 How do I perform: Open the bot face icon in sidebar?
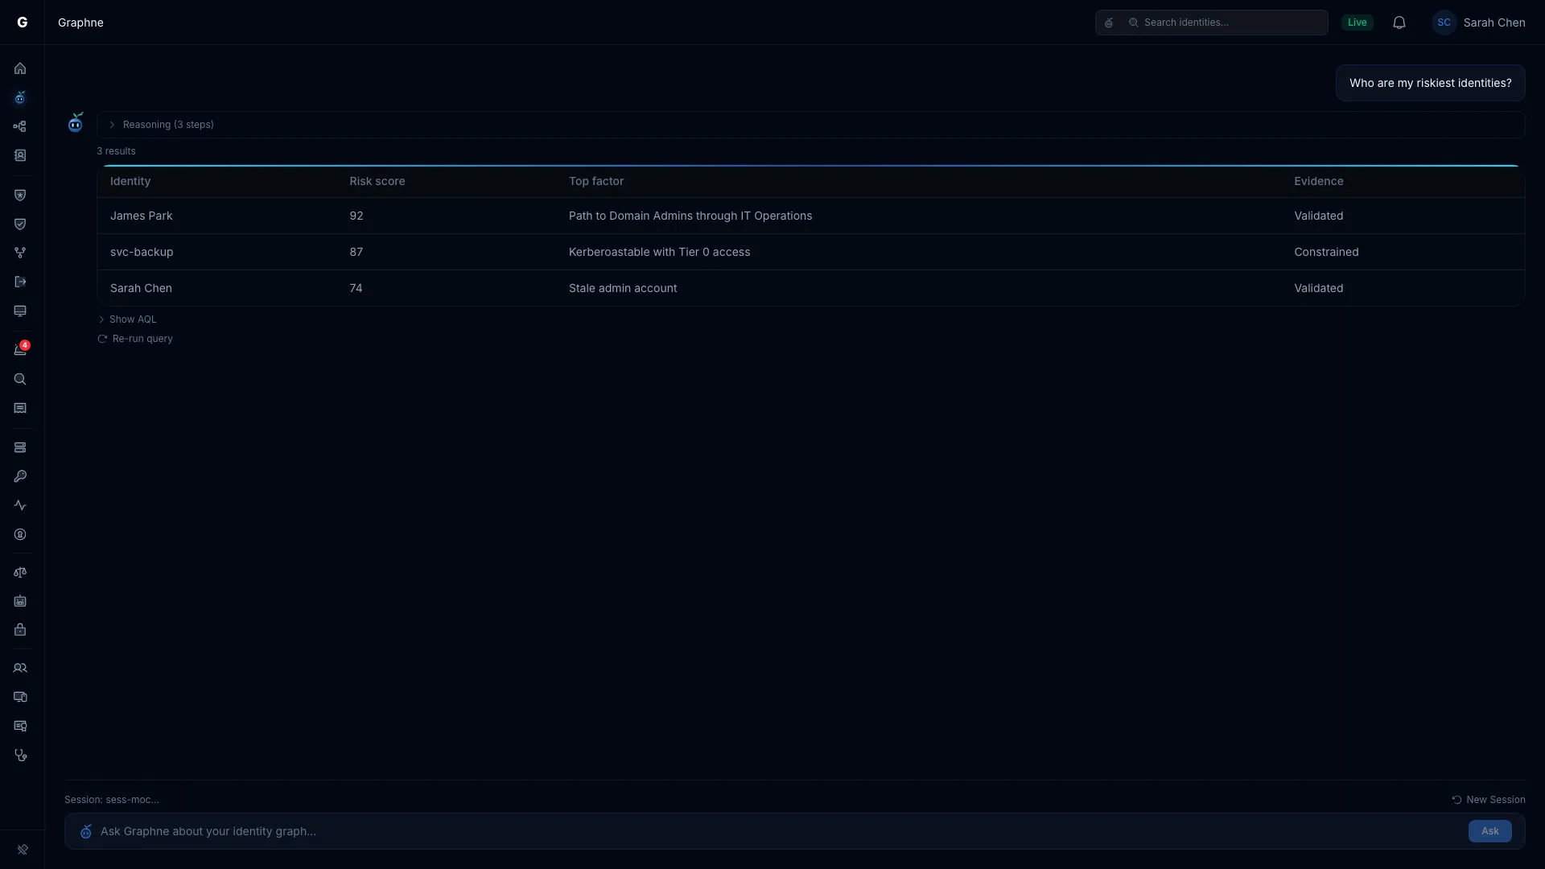click(20, 601)
